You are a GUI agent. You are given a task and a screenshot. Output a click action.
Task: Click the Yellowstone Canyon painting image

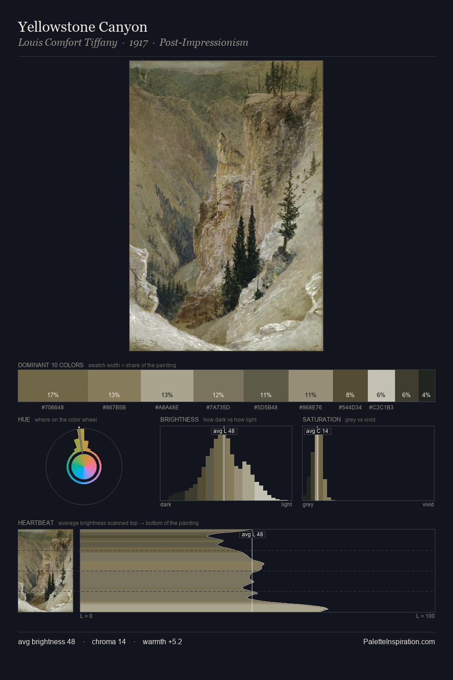point(226,206)
